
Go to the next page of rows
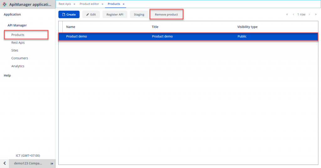tap(309, 14)
